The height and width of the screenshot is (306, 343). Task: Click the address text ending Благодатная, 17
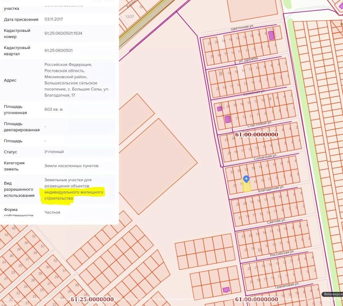pyautogui.click(x=76, y=80)
